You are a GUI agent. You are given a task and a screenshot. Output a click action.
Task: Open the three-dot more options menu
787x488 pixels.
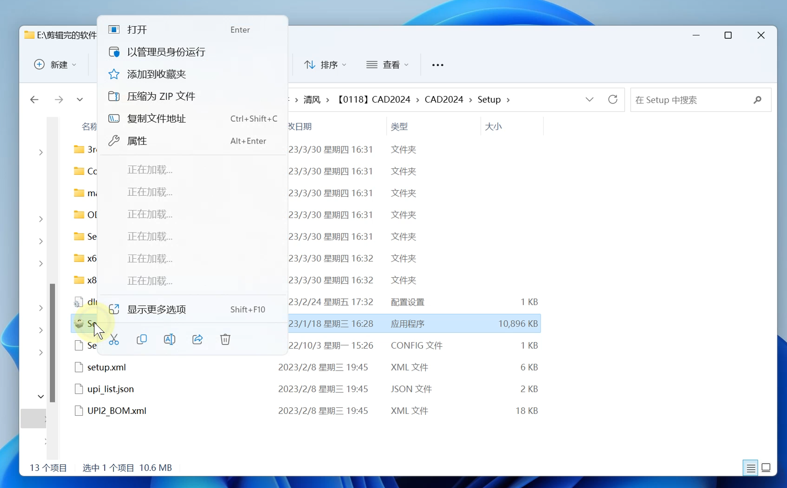(x=437, y=65)
